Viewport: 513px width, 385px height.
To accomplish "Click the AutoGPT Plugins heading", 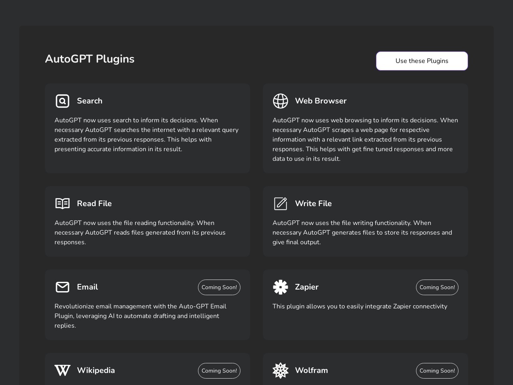I will coord(90,59).
